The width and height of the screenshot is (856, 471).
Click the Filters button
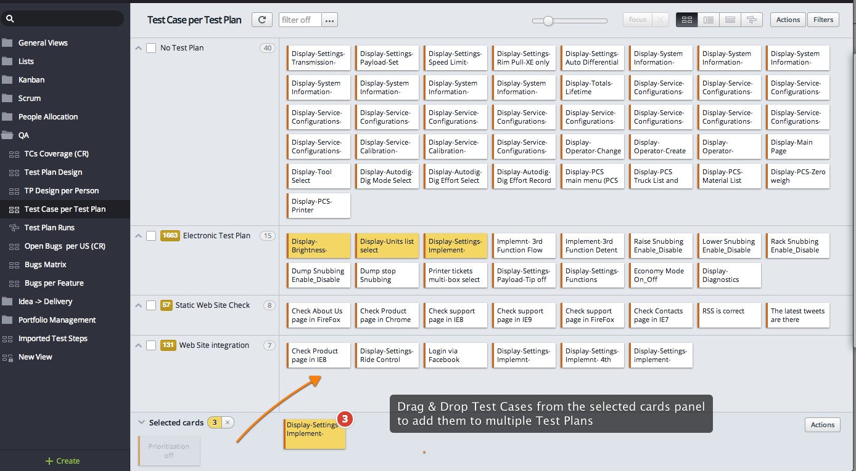[823, 19]
